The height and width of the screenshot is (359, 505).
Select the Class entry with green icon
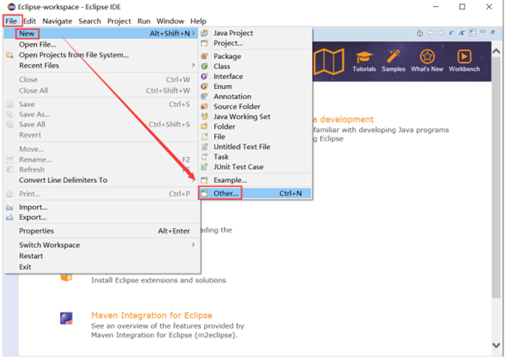[x=255, y=67]
